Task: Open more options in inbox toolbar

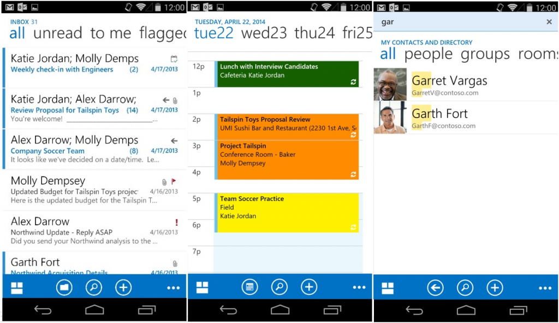Action: 173,287
